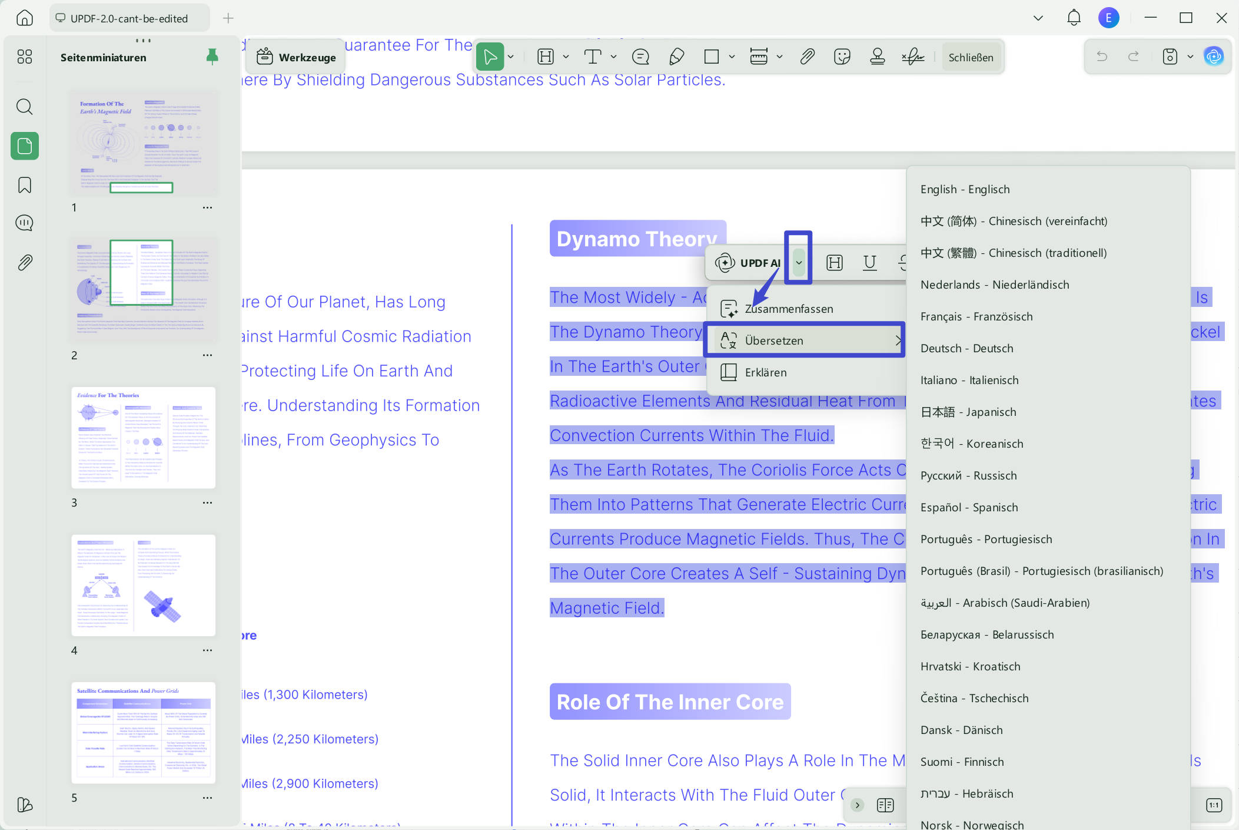Select the stamp tool

(x=878, y=57)
